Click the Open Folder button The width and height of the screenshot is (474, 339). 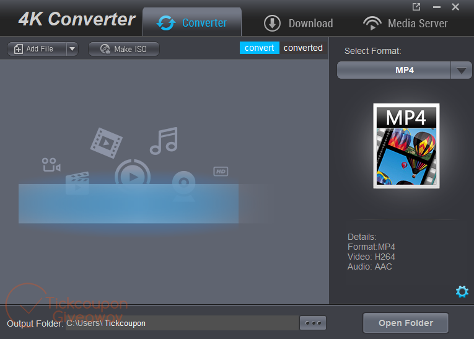pos(405,323)
